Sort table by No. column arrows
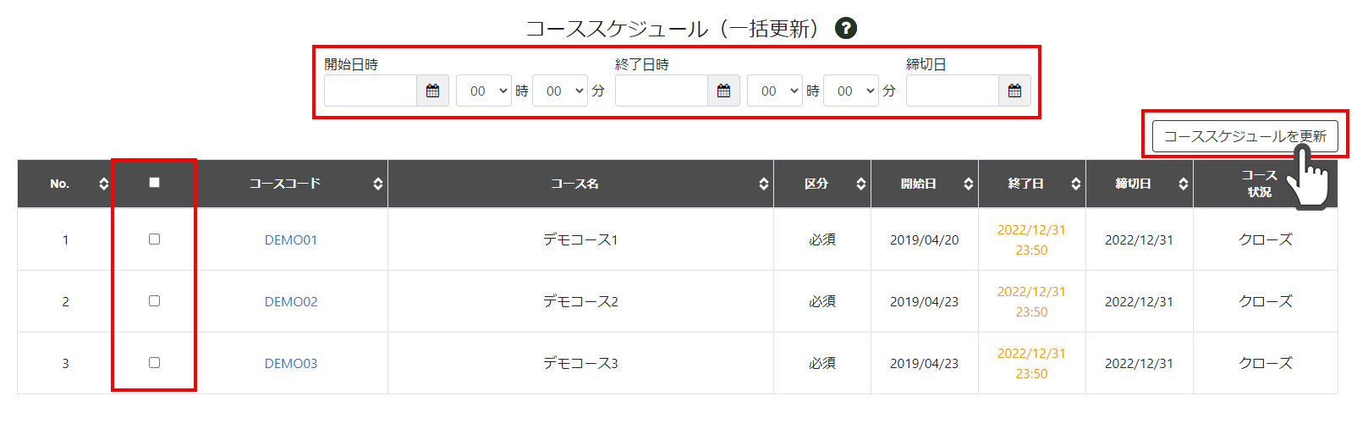The height and width of the screenshot is (429, 1368). [103, 184]
